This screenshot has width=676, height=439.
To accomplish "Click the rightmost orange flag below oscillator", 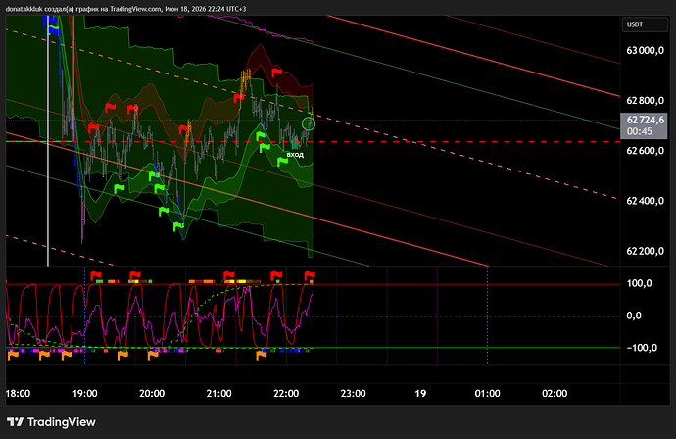I will pos(262,356).
